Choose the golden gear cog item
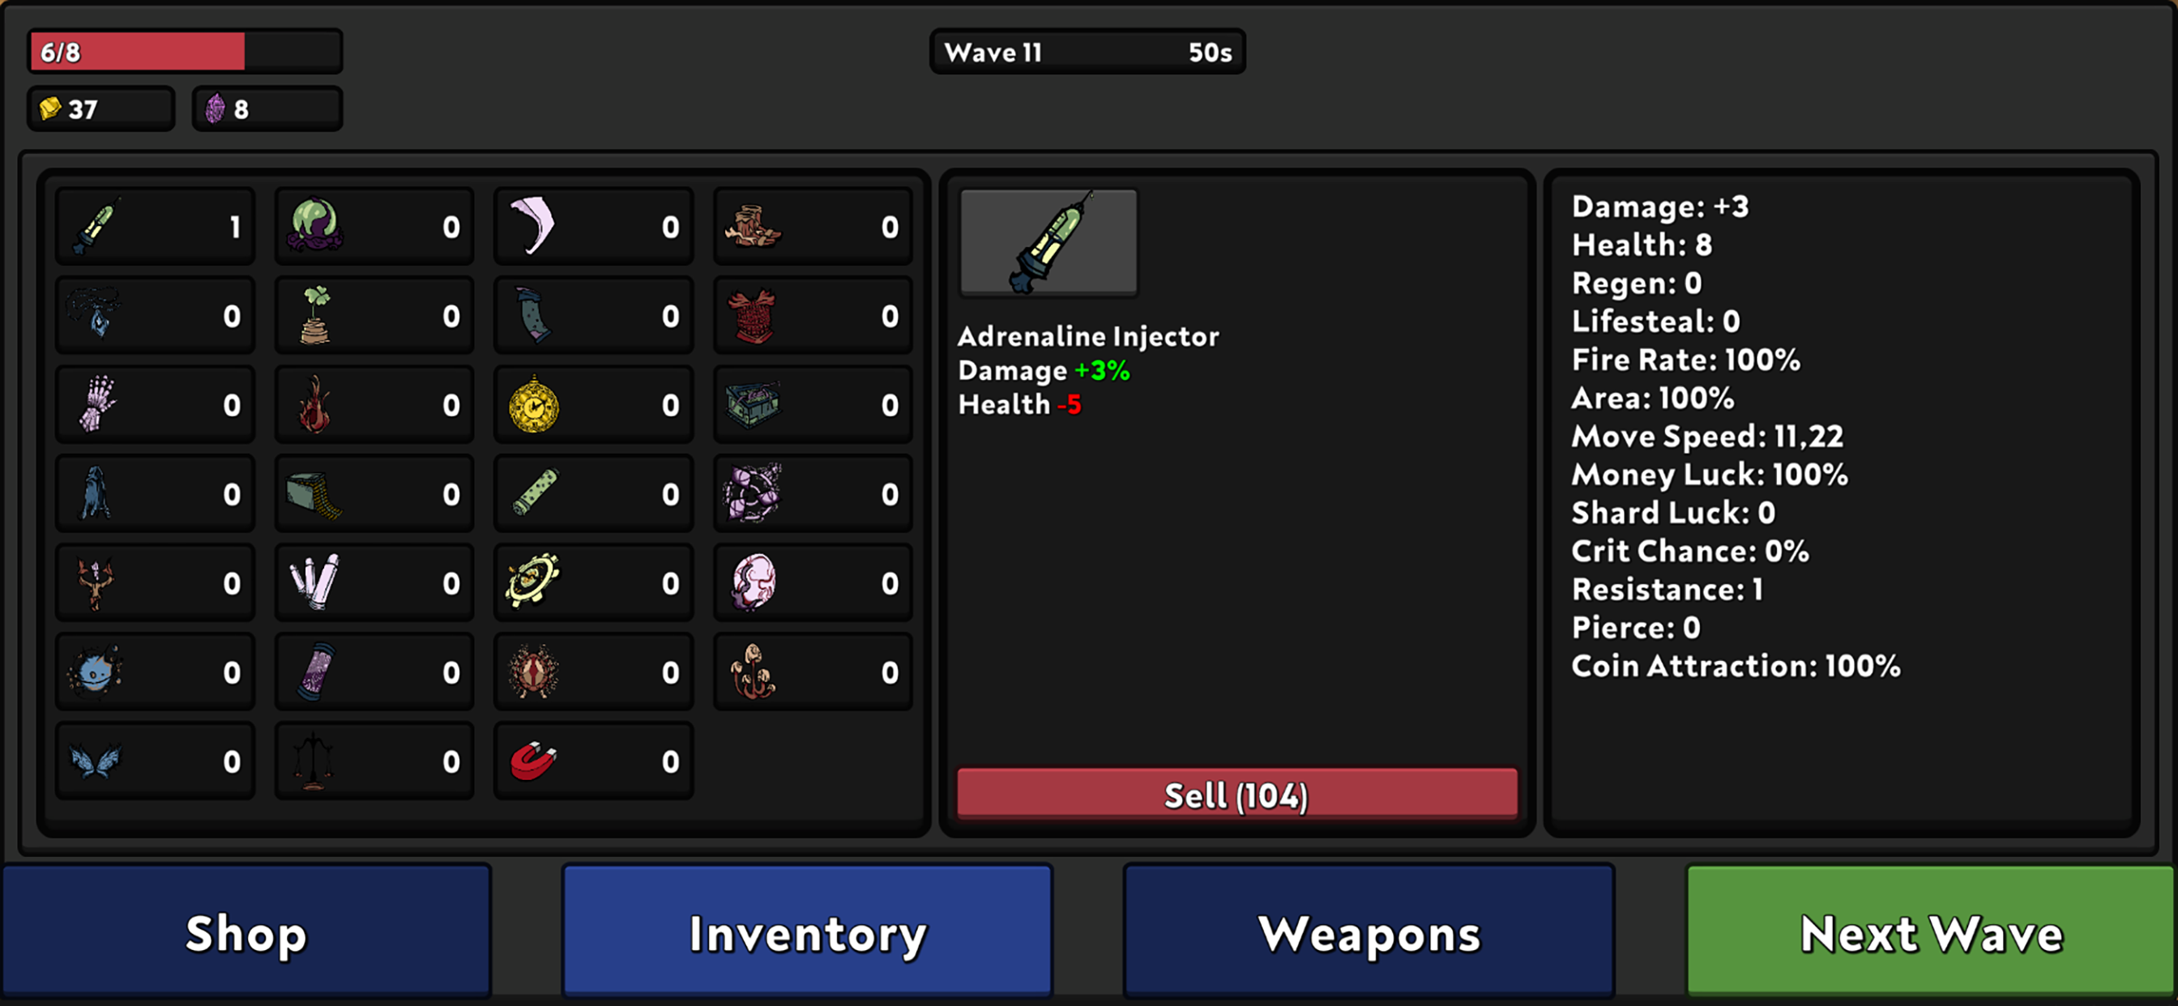The image size is (2178, 1006). [594, 582]
